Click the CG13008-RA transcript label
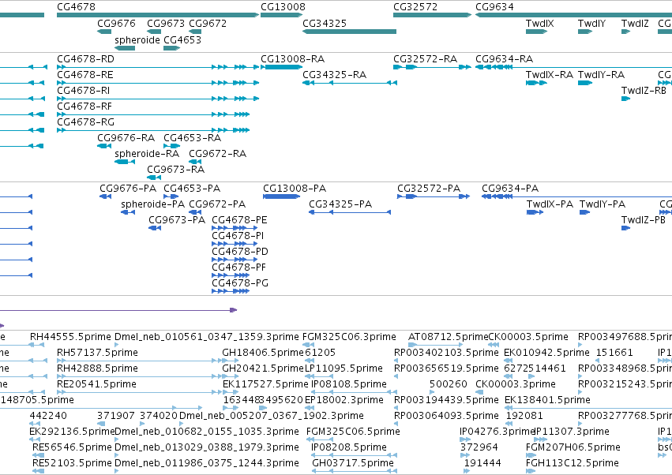This screenshot has width=672, height=475. pyautogui.click(x=292, y=59)
